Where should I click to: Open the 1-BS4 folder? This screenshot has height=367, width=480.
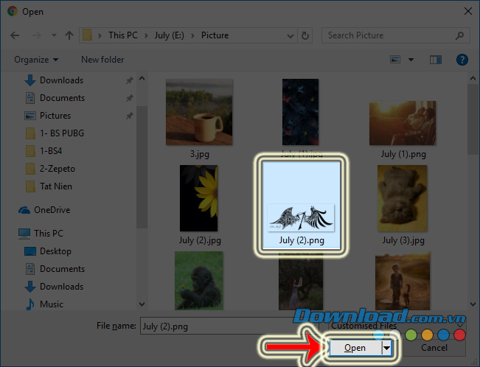point(44,151)
